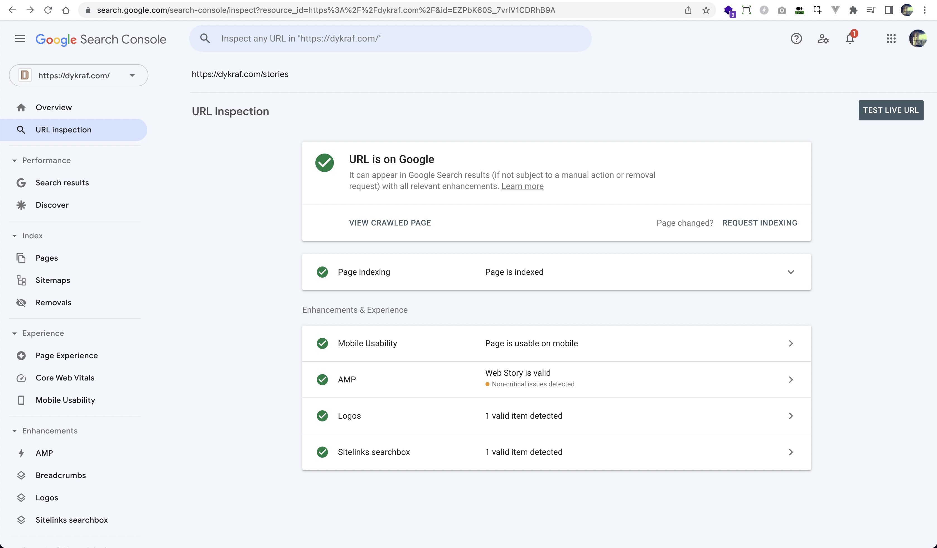Click REQUEST INDEXING

tap(760, 223)
